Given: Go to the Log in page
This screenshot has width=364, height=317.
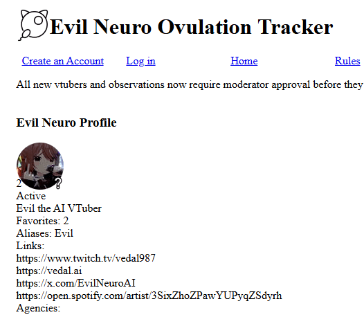Looking at the screenshot, I should click(140, 61).
